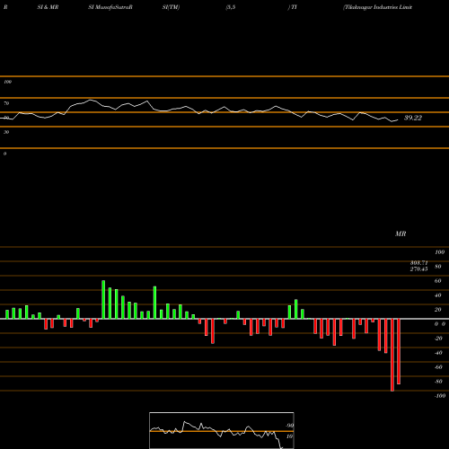Click the 'SI & MR' header text
The height and width of the screenshot is (449, 449).
click(x=48, y=7)
